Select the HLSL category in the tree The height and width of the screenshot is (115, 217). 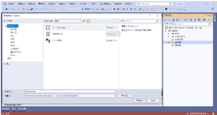[13, 55]
